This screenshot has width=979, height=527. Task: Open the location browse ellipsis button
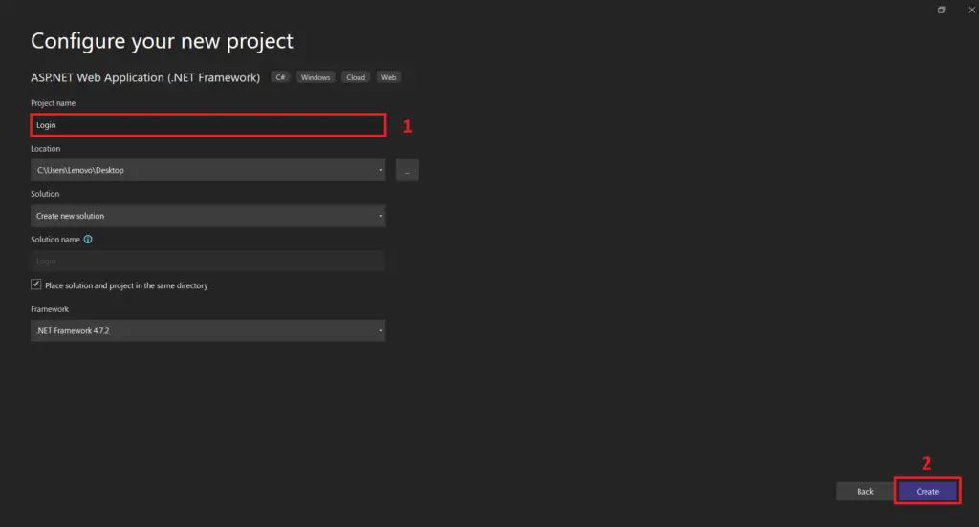coord(407,171)
